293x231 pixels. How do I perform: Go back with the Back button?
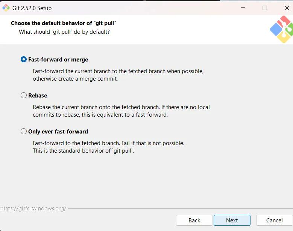pos(194,220)
